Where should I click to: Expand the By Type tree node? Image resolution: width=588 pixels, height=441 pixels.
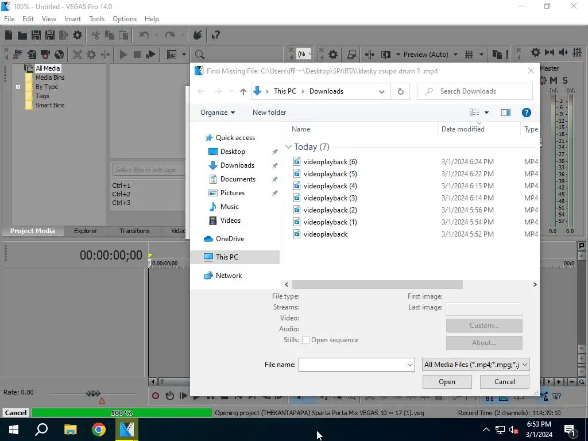tap(18, 87)
